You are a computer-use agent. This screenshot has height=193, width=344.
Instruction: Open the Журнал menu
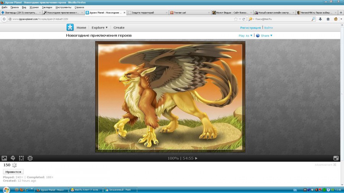tap(34, 8)
